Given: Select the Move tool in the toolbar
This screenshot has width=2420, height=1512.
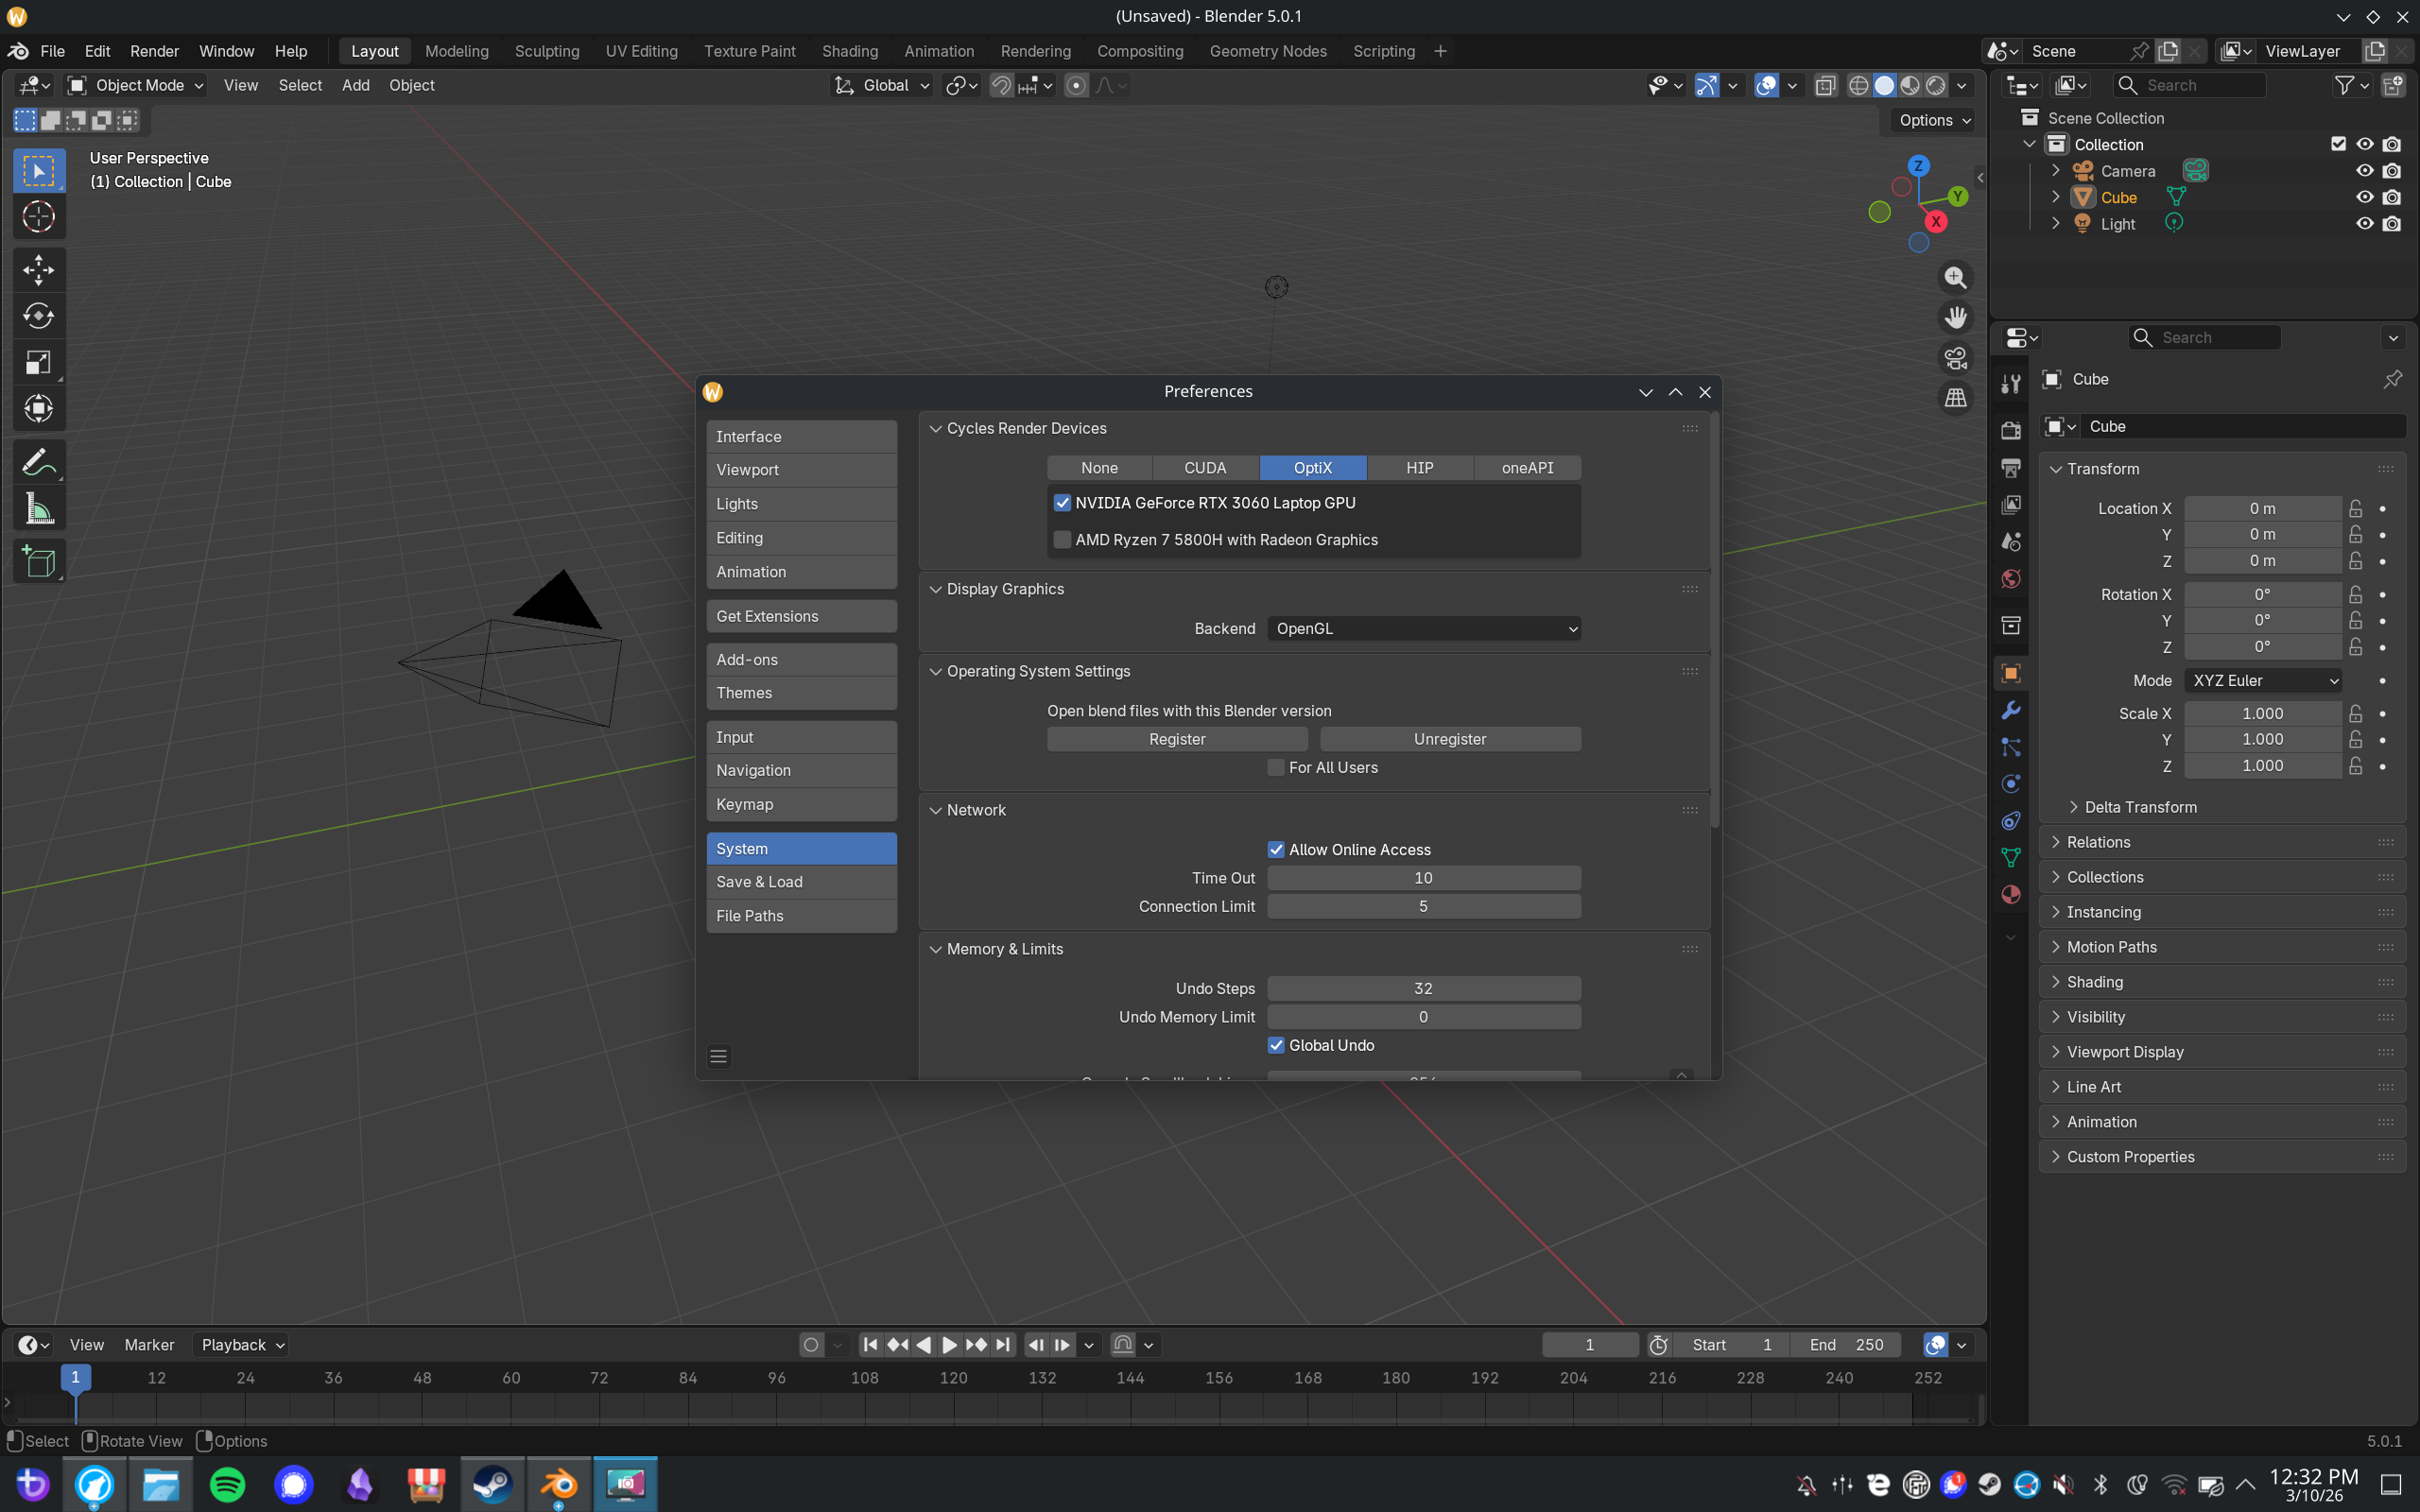Looking at the screenshot, I should (38, 270).
